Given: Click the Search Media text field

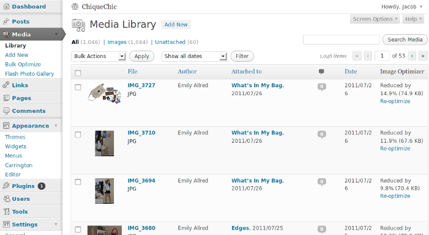Looking at the screenshot, I should coord(341,40).
